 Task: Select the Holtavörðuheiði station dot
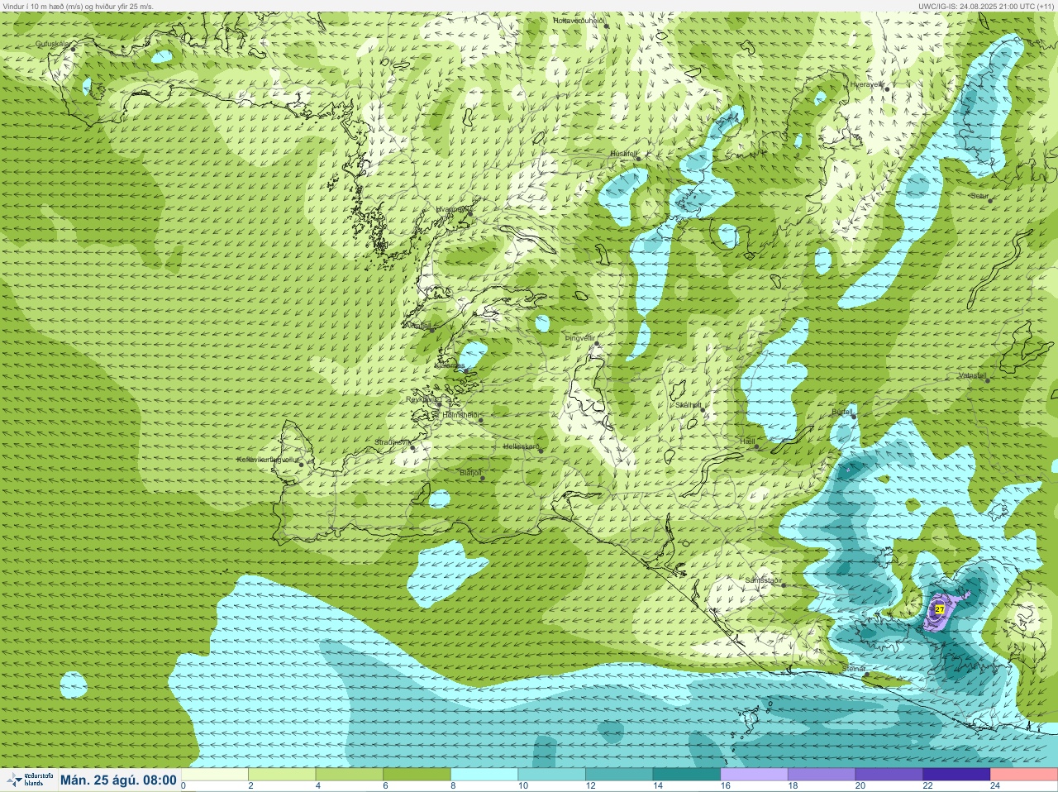[606, 26]
